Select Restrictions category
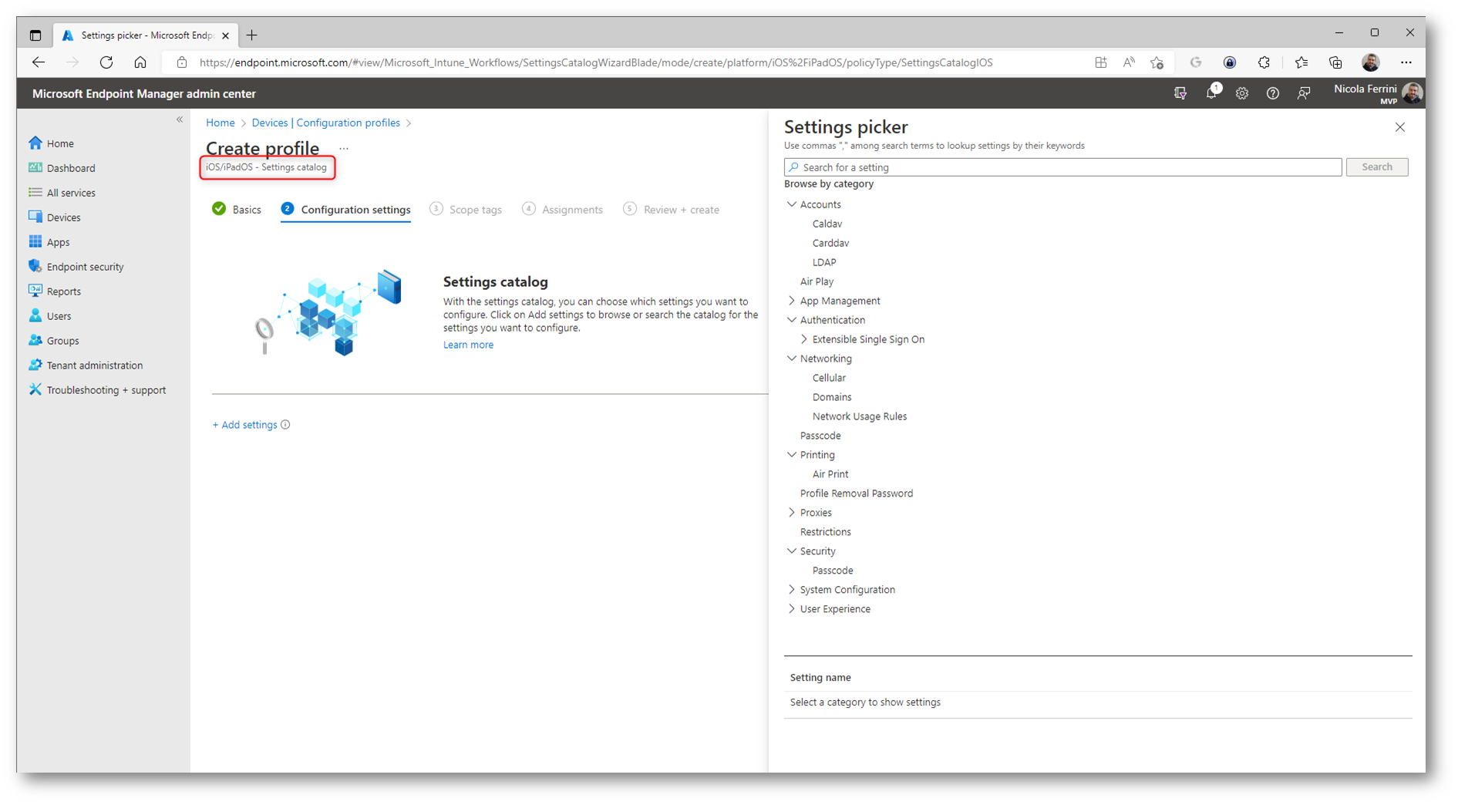The width and height of the screenshot is (1458, 805). (x=825, y=532)
